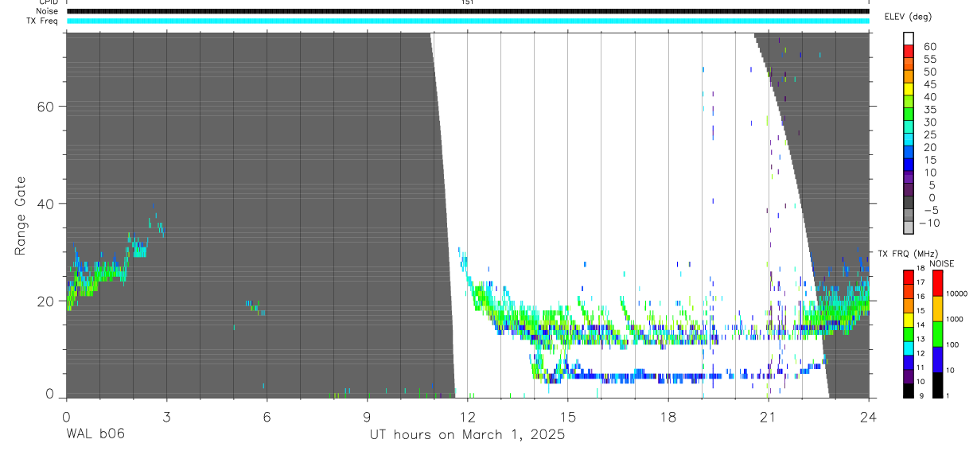Click the '55' label on the ELEV color bar
This screenshot has height=451, width=977.
click(929, 59)
